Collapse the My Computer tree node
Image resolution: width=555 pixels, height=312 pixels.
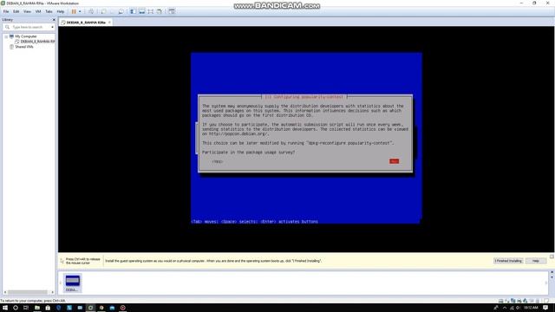[6, 36]
